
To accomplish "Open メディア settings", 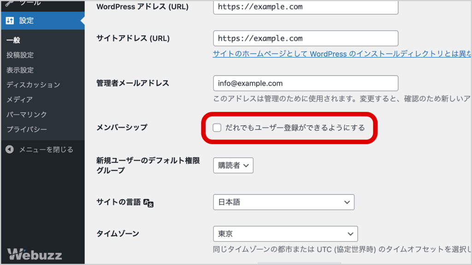I will 19,99.
